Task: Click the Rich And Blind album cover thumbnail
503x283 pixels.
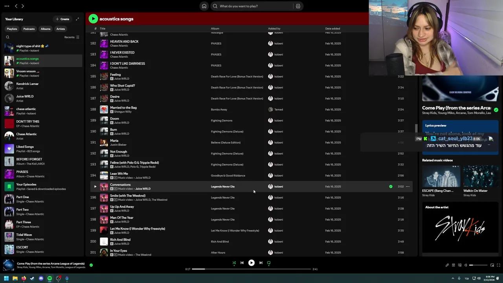Action: point(104,241)
